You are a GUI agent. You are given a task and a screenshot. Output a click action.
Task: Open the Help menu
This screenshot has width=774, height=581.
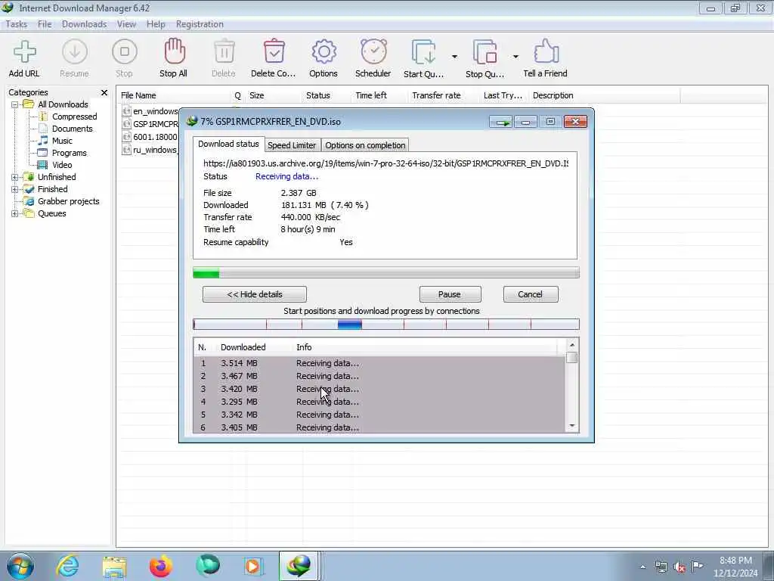tap(156, 24)
